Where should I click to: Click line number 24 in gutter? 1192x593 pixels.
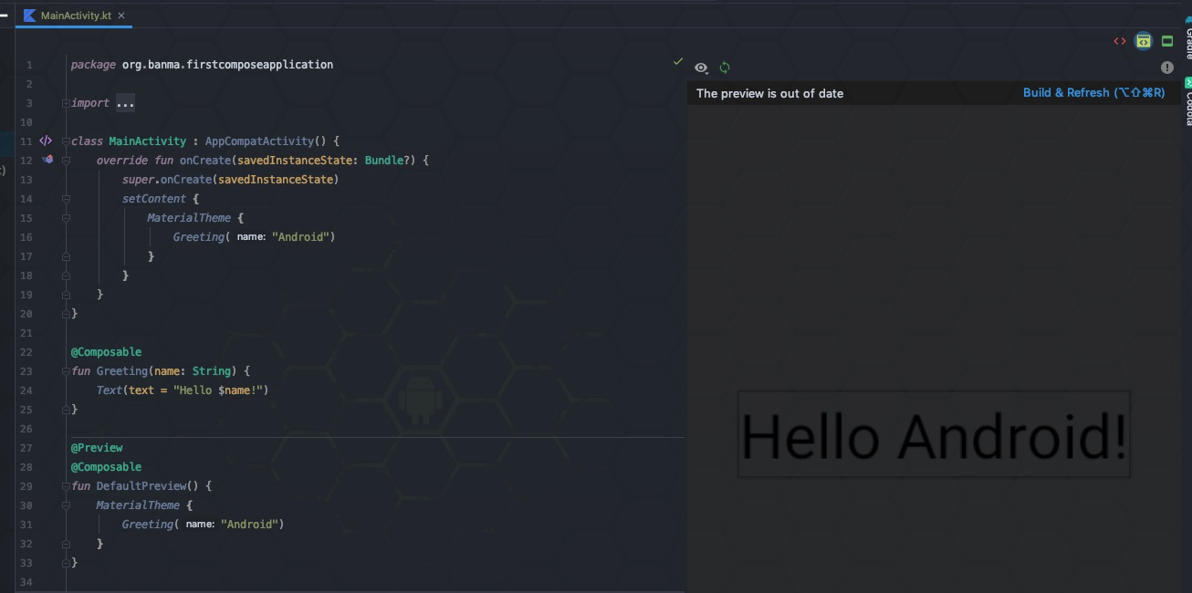tap(26, 390)
